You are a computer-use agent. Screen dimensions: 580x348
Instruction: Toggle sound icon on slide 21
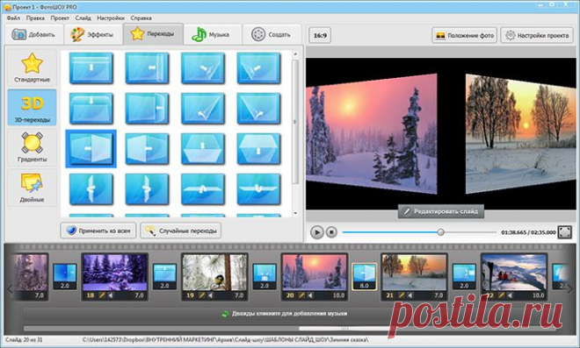coord(410,295)
